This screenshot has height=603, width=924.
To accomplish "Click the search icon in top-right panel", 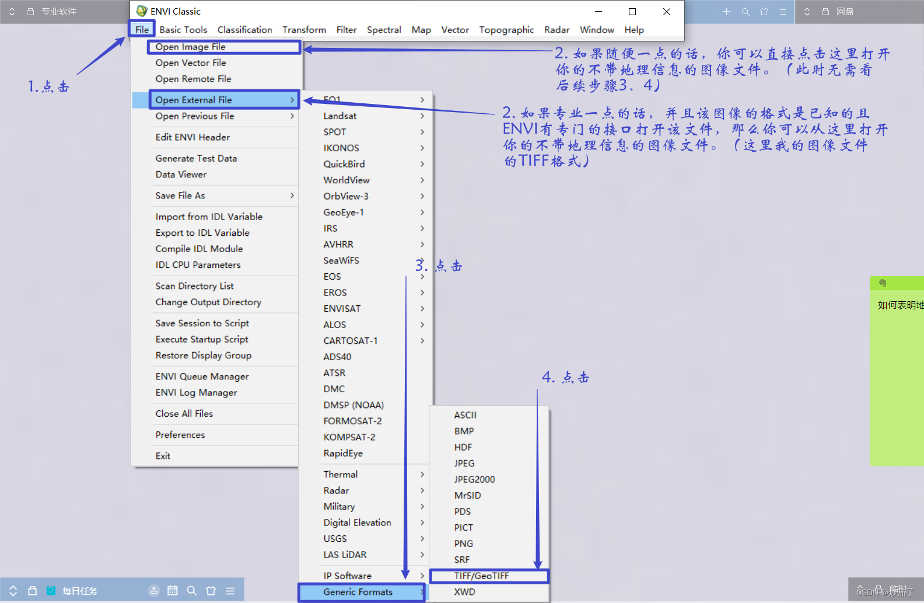I will [x=745, y=12].
